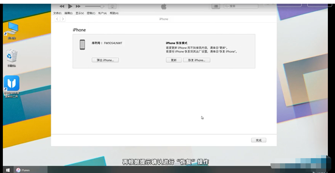Open the 控制(C) menu
The image size is (335, 173).
click(x=91, y=13)
